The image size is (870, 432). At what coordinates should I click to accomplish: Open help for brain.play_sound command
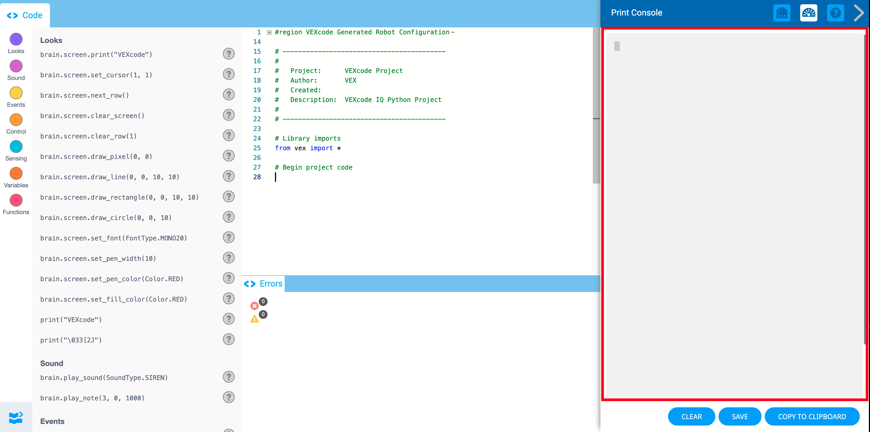click(229, 377)
